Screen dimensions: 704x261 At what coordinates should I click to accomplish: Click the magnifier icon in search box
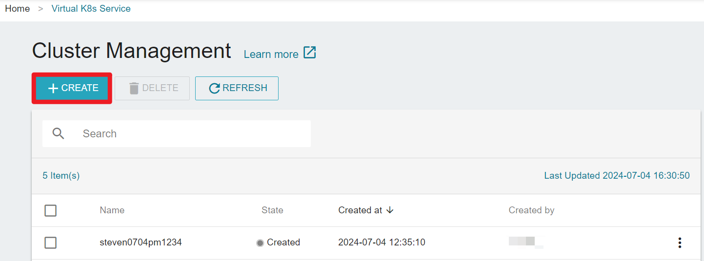pyautogui.click(x=59, y=133)
